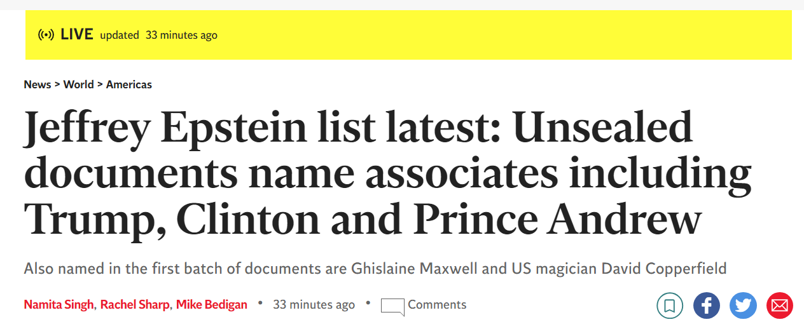The image size is (804, 329).
Task: Select the subheadline mentioning David Copperfield
Action: [375, 269]
